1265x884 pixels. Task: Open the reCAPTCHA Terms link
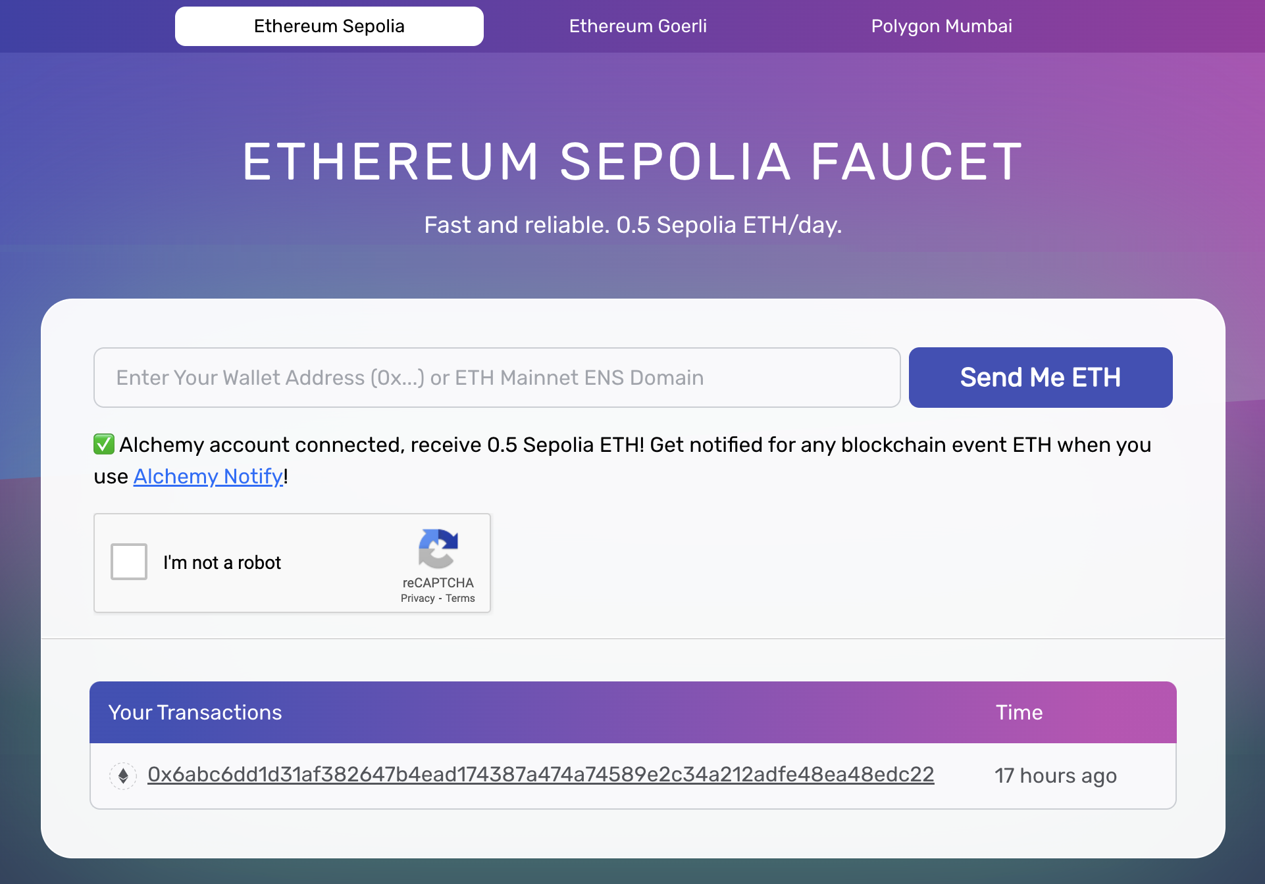[460, 599]
